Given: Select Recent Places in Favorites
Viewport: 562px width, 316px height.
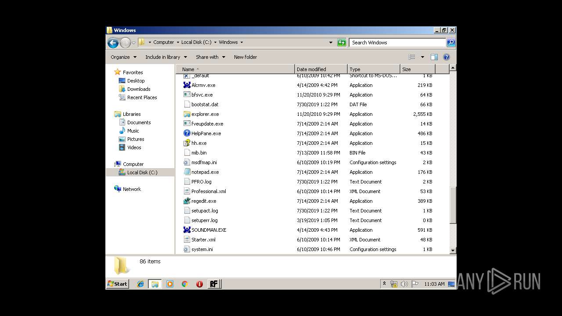Looking at the screenshot, I should (142, 97).
